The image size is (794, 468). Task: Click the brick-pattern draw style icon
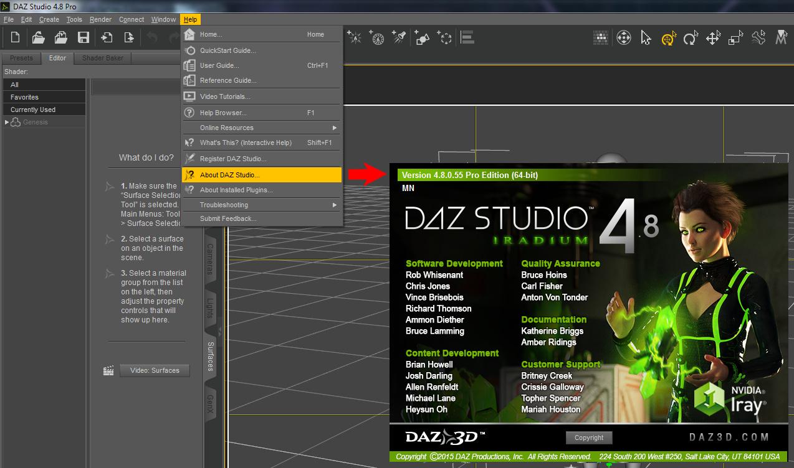(x=601, y=38)
